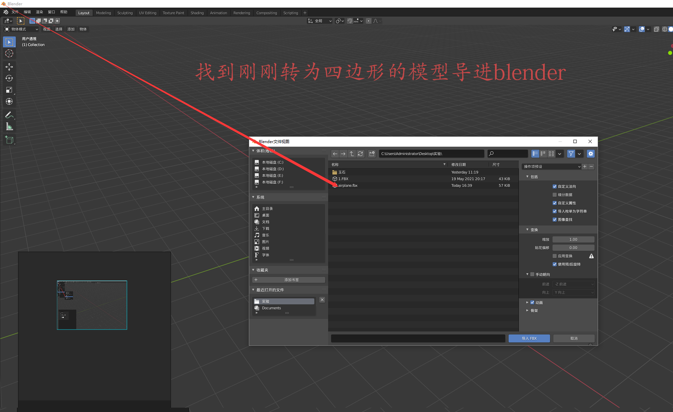The height and width of the screenshot is (412, 673).
Task: Enable the 细分数据 checkbox
Action: pos(555,195)
